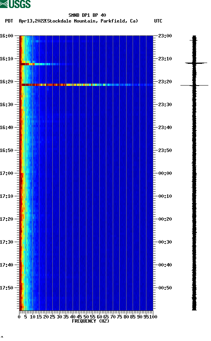Click the 16:20 PDT time label
This screenshot has height=341, width=211.
coord(6,82)
